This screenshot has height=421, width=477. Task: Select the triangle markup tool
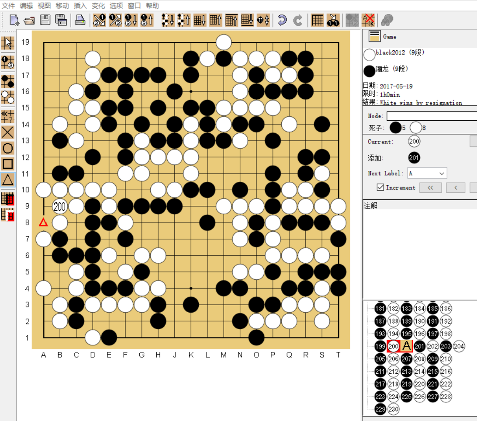pos(8,180)
